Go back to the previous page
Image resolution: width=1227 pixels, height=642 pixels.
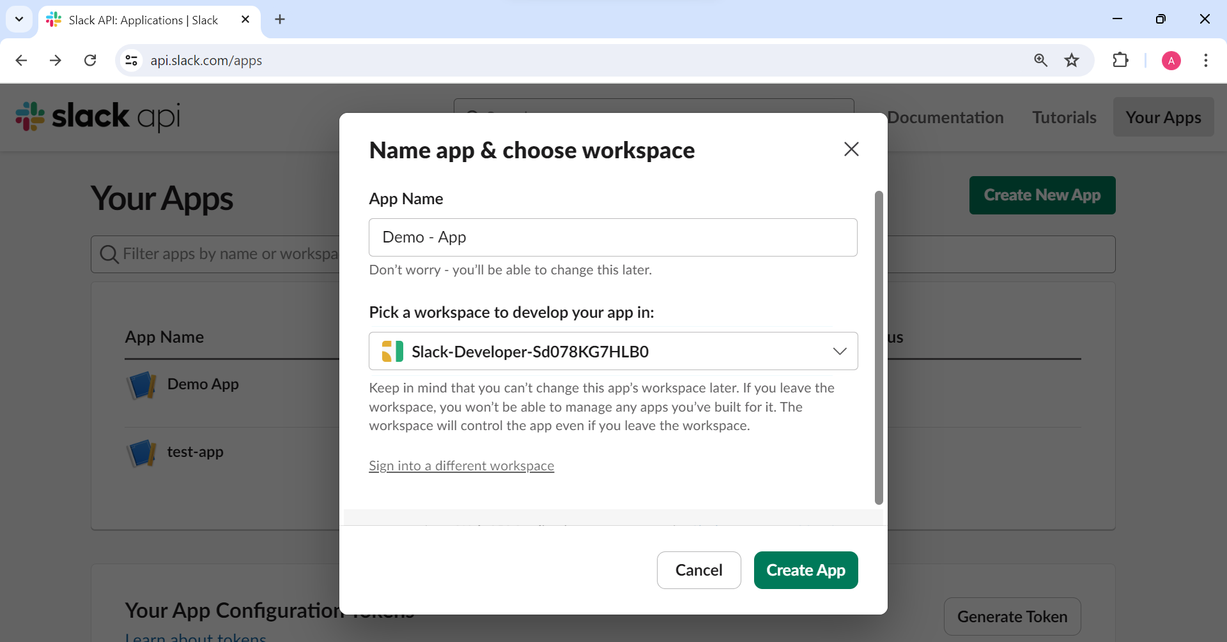[21, 61]
